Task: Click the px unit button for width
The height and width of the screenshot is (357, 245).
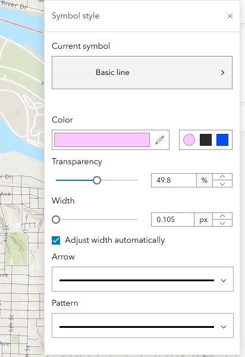Action: [x=203, y=220]
